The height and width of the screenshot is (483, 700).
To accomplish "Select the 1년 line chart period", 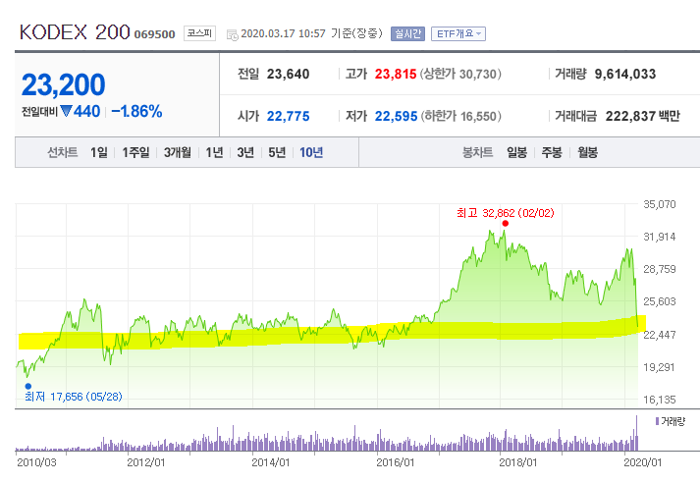I will (x=214, y=153).
